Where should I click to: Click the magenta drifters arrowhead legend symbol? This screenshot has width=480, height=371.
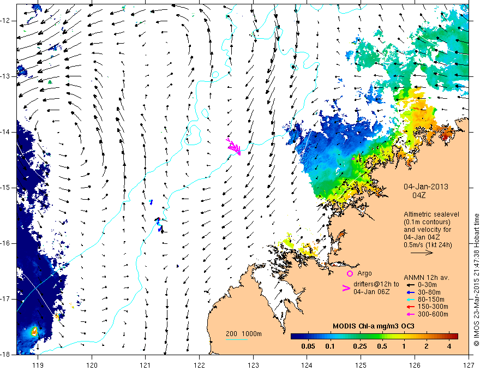point(346,288)
